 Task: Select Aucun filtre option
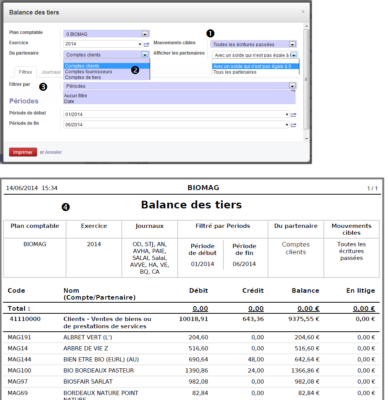tap(179, 96)
